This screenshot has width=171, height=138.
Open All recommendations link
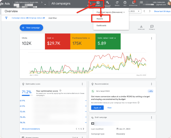click(x=31, y=129)
